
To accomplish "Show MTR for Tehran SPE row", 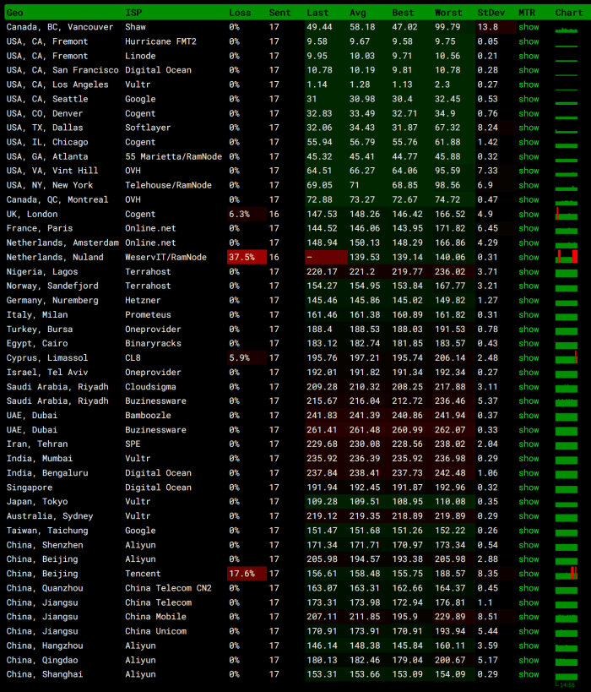I will (x=529, y=444).
